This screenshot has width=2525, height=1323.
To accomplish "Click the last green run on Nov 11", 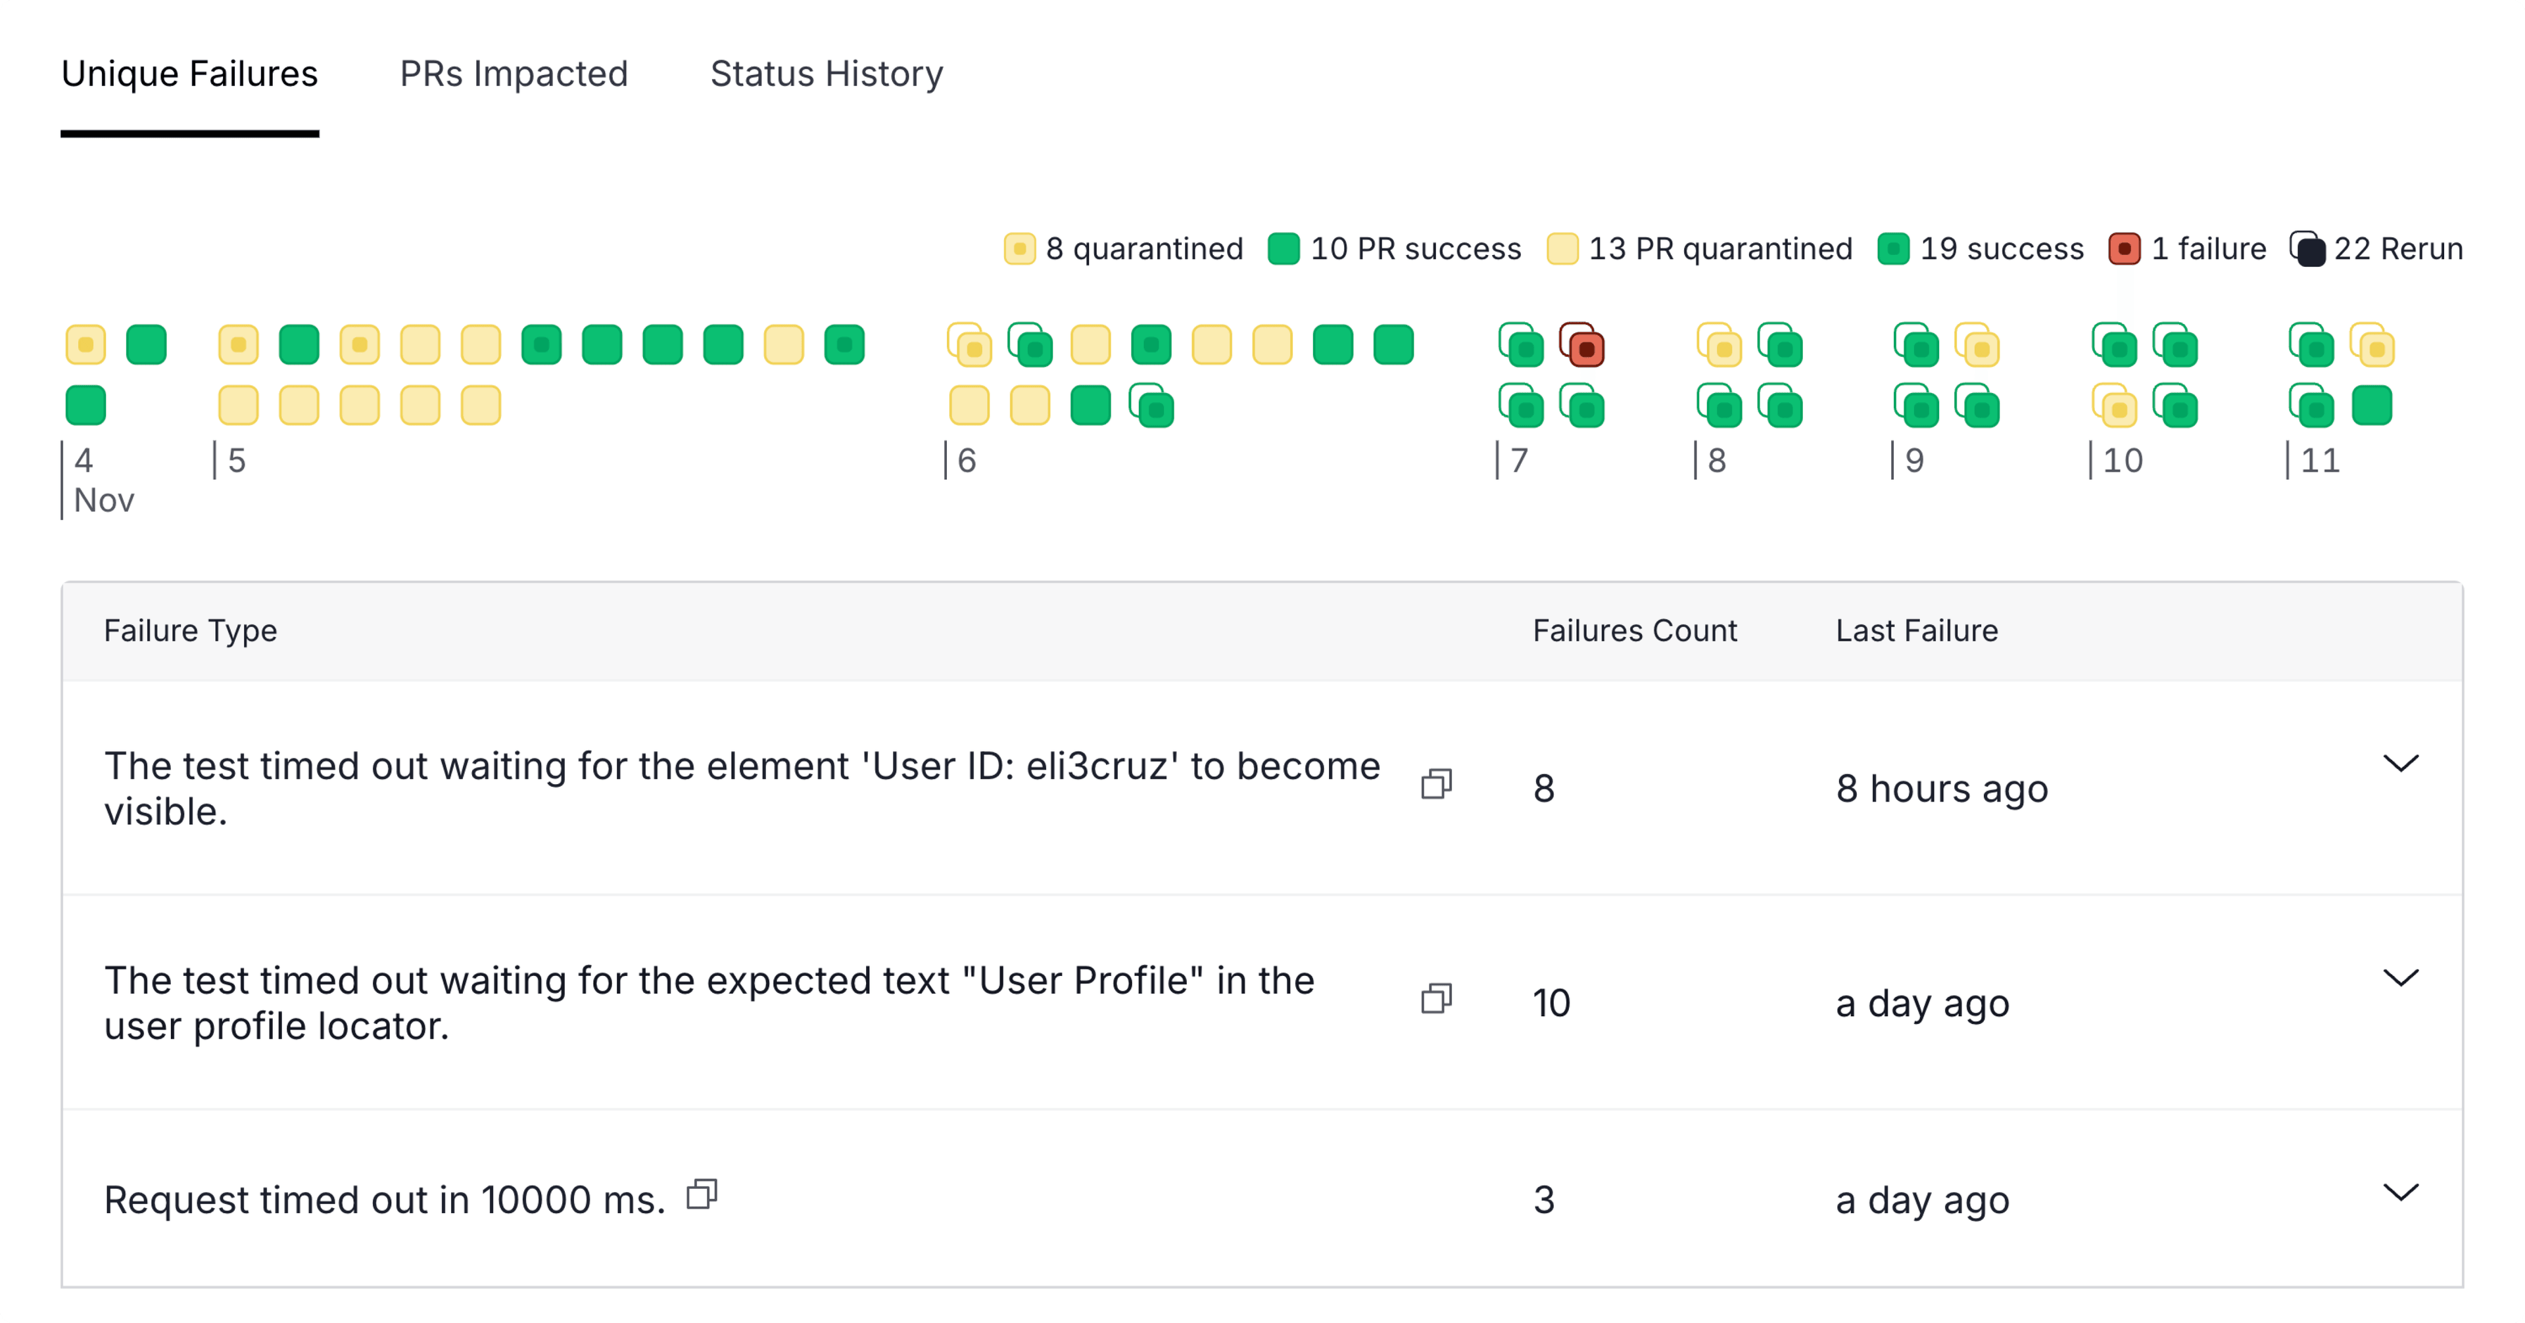I will click(x=2372, y=406).
